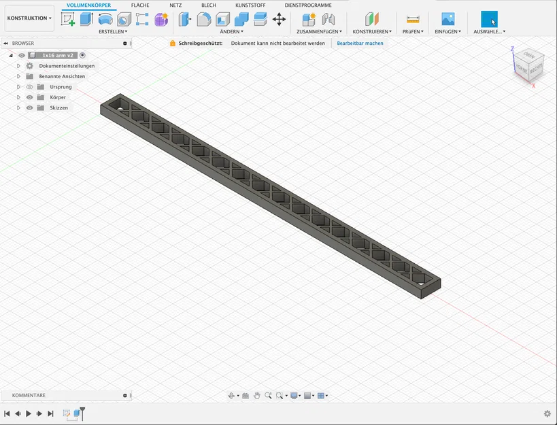Screen dimensions: 557x425
Task: Select the Move/Copy arrows icon
Action: click(x=279, y=19)
